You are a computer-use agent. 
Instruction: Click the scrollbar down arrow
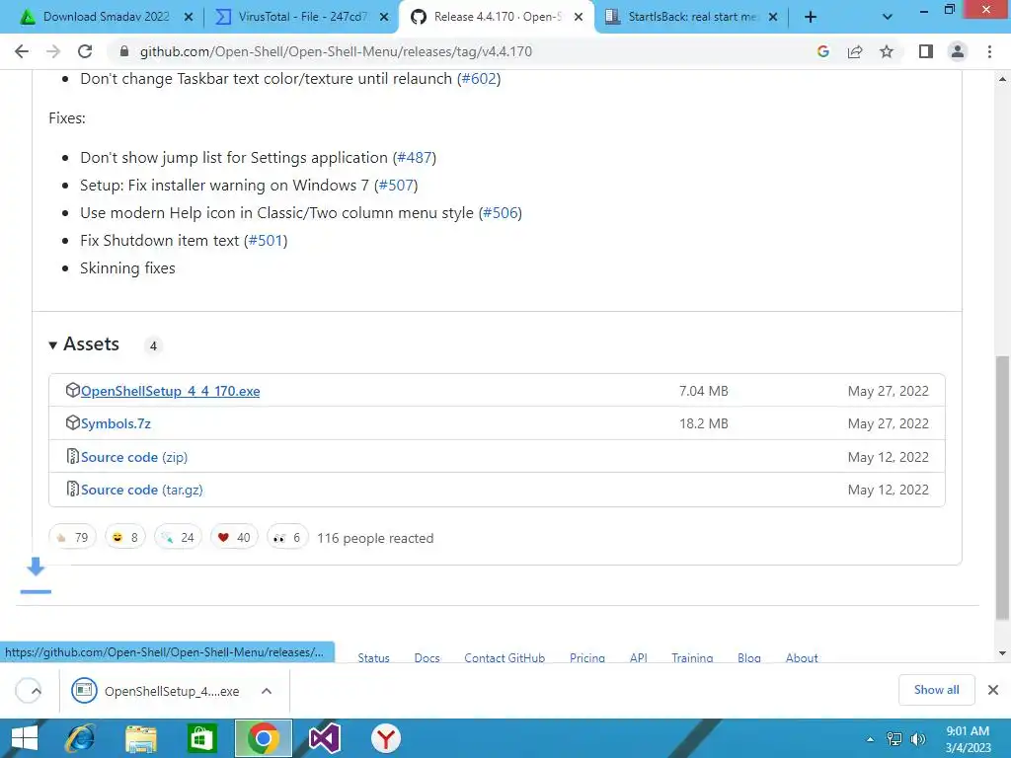tap(1002, 653)
